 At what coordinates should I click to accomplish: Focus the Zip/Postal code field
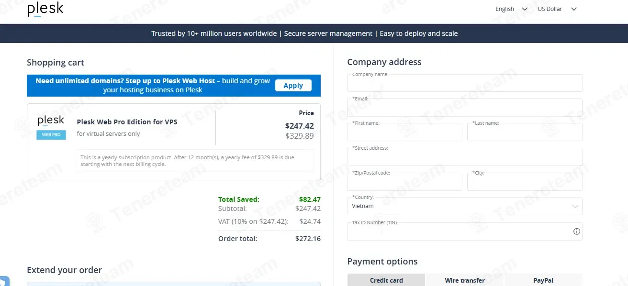tap(404, 182)
